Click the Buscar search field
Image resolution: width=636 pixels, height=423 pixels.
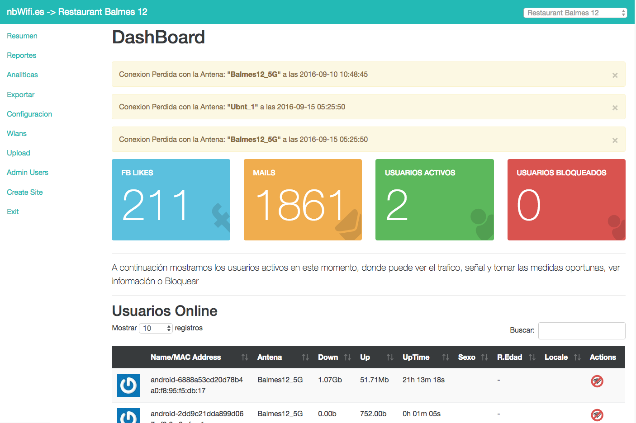pos(581,330)
